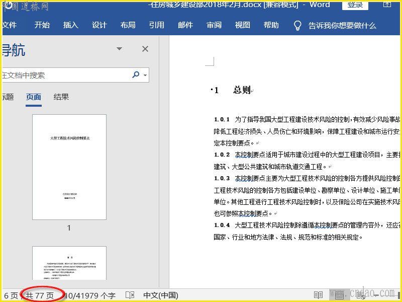The width and height of the screenshot is (402, 302).
Task: Click the word count 41979 个字
Action: [x=90, y=295]
